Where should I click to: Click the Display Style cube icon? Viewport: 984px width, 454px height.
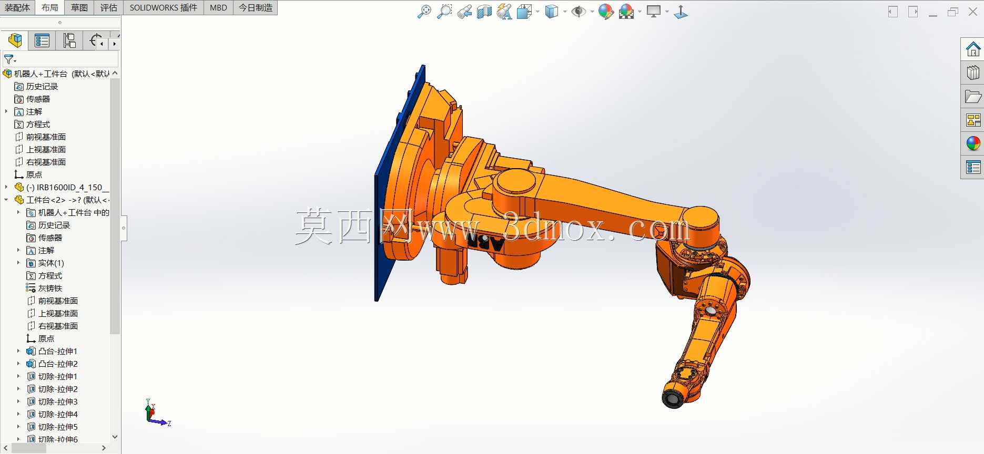click(x=552, y=12)
